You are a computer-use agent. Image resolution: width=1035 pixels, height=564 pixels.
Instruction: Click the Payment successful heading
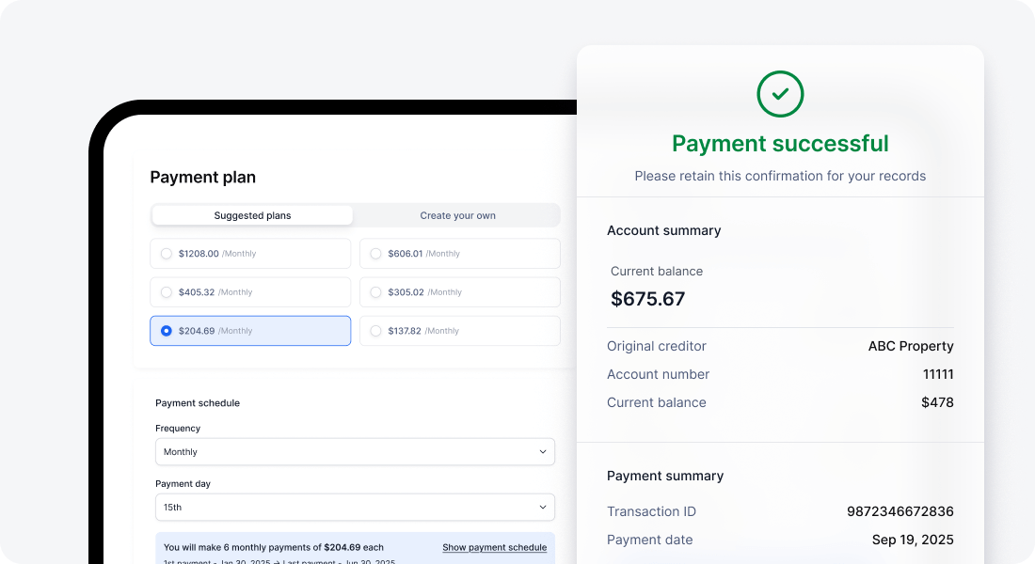point(780,143)
